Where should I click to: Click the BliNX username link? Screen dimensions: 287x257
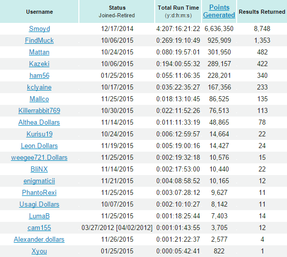coord(39,169)
